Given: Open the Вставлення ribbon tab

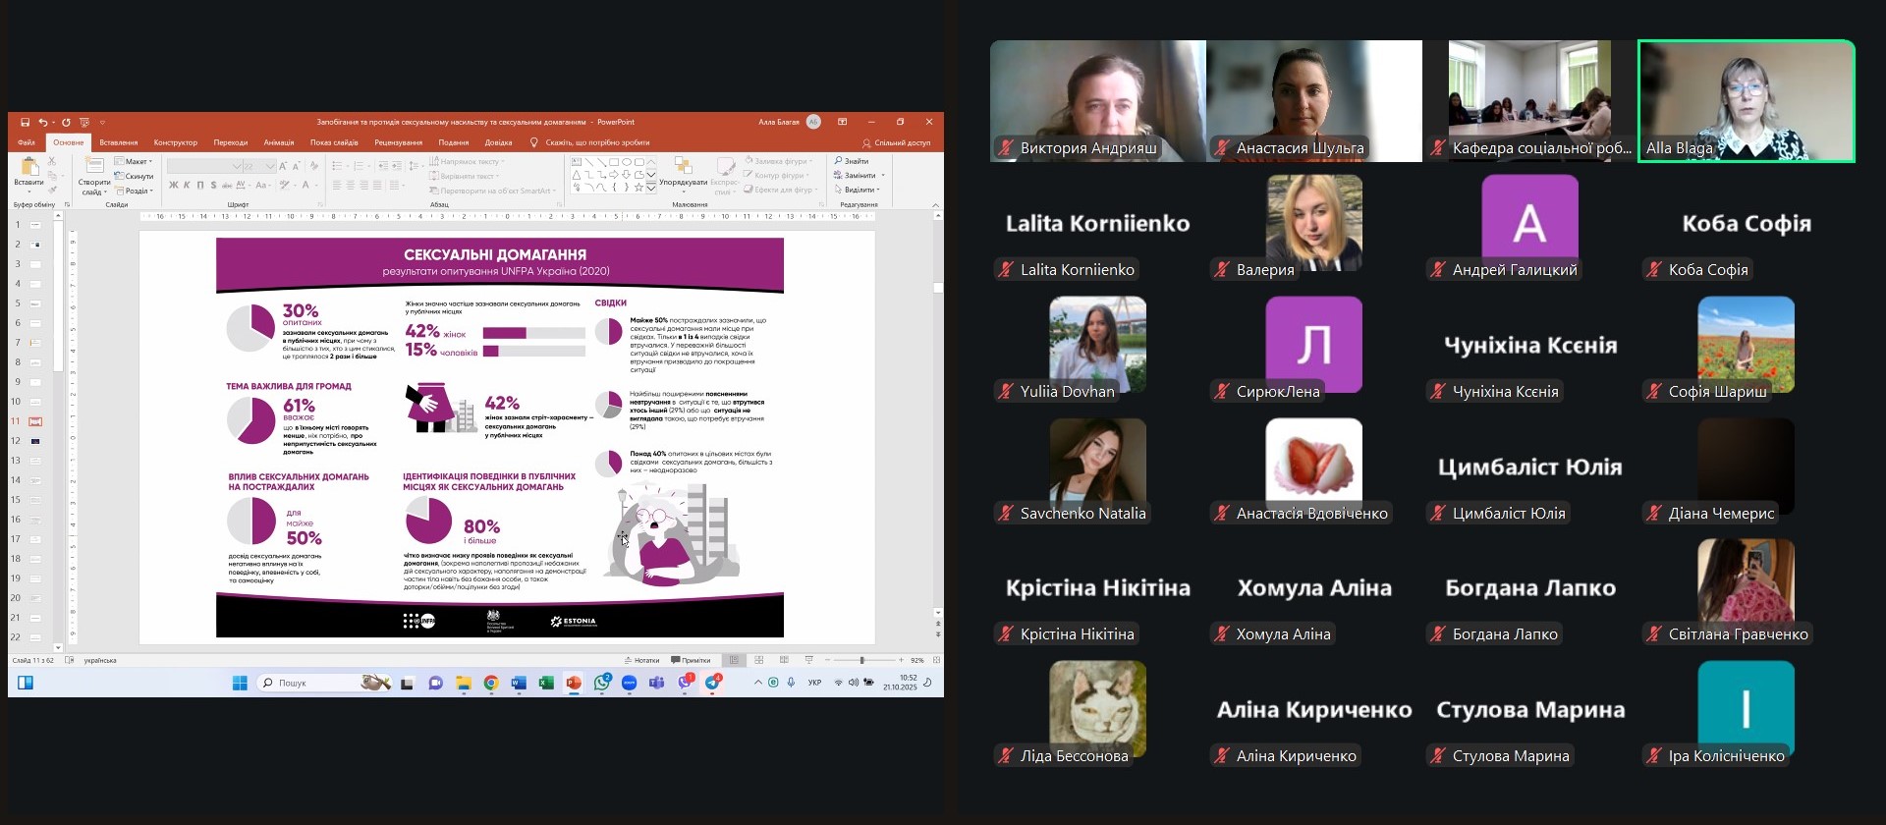Looking at the screenshot, I should tap(119, 142).
